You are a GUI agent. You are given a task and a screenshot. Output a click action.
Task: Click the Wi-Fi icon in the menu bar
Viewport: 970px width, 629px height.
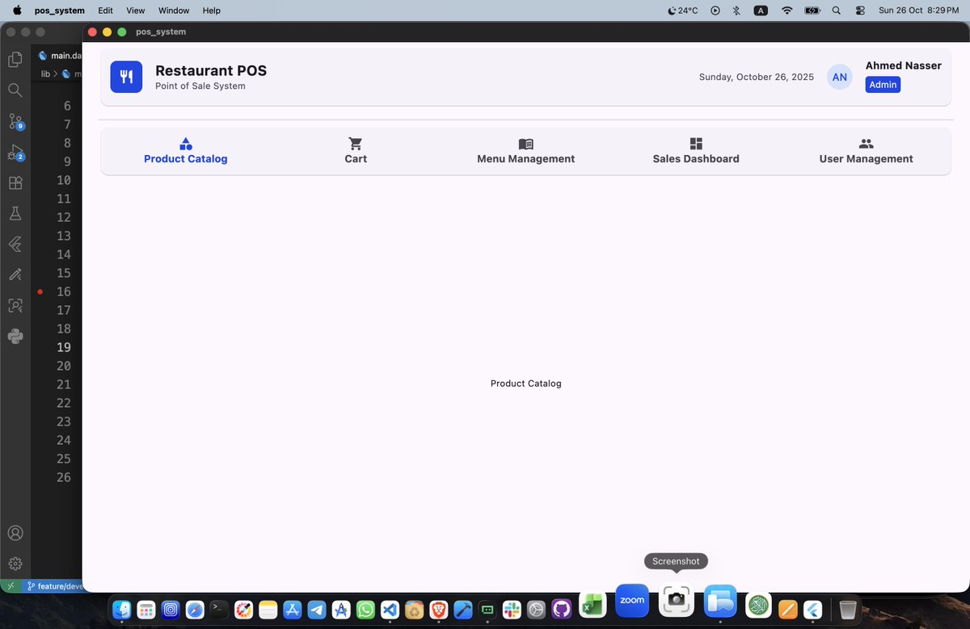787,10
